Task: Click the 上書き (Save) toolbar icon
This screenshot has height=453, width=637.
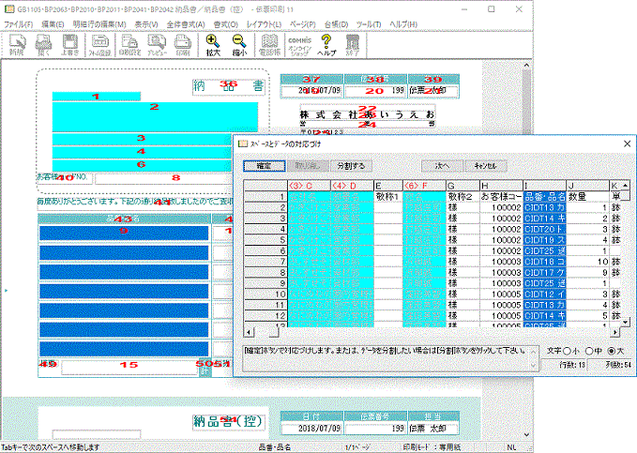Action: [x=69, y=45]
